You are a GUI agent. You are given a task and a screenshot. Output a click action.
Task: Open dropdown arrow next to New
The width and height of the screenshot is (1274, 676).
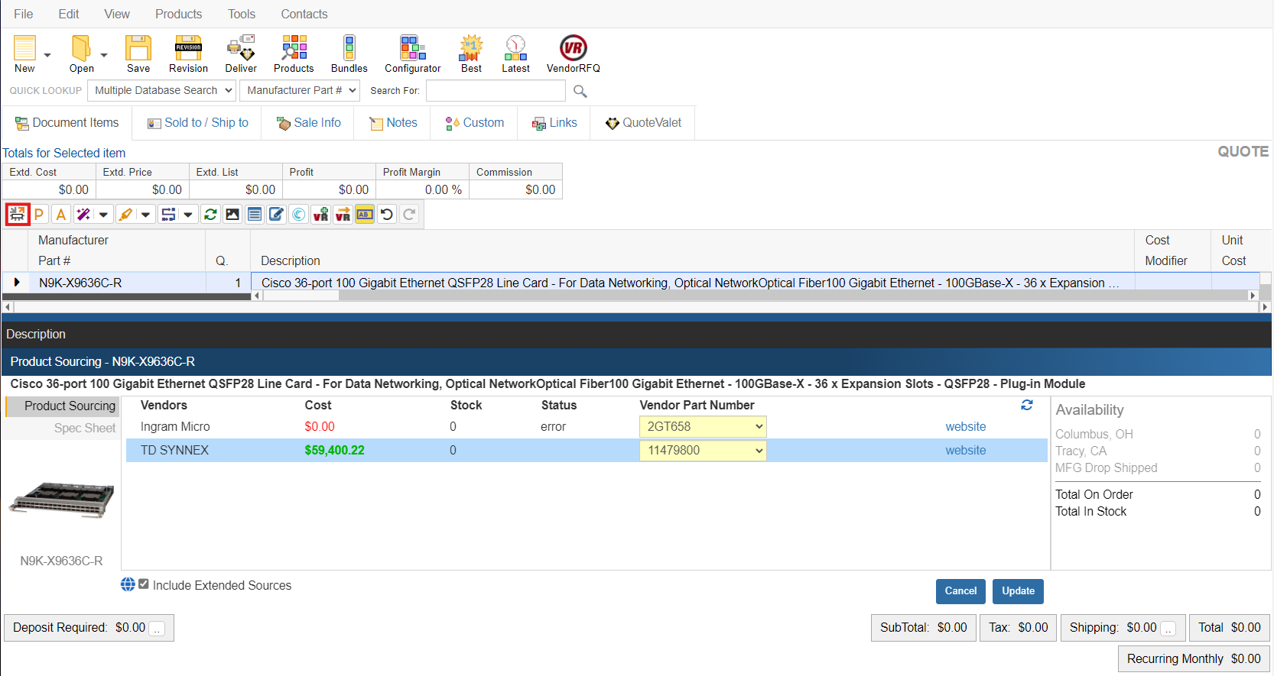[x=47, y=55]
